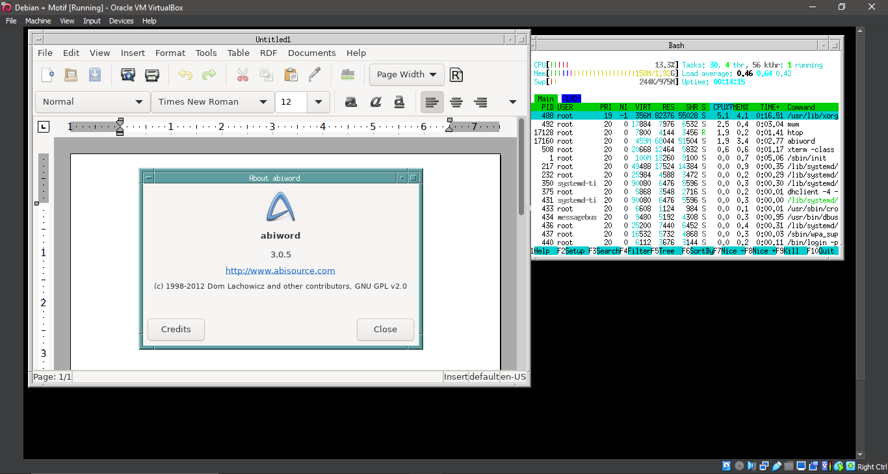The height and width of the screenshot is (474, 888).
Task: Run spell check with the Abc icon
Action: point(348,75)
